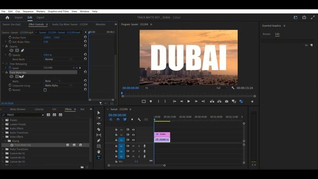Open the Sequence menu
This screenshot has height=179, width=318.
coord(28,11)
